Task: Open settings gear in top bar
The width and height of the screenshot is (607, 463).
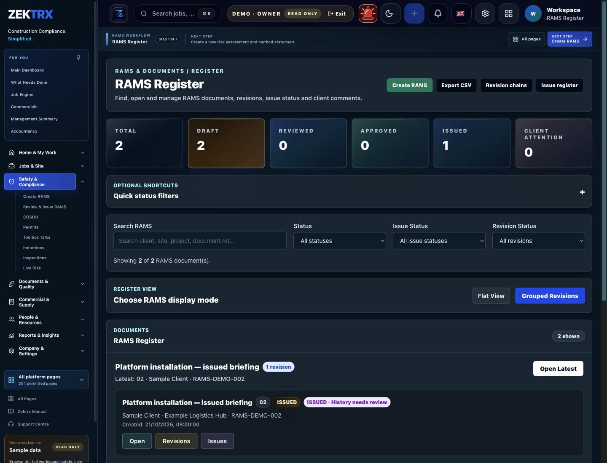Action: 485,13
